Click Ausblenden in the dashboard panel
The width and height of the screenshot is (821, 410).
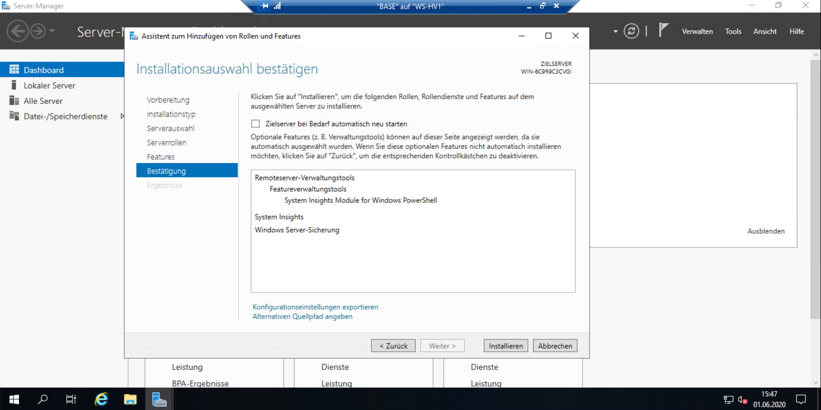(766, 231)
